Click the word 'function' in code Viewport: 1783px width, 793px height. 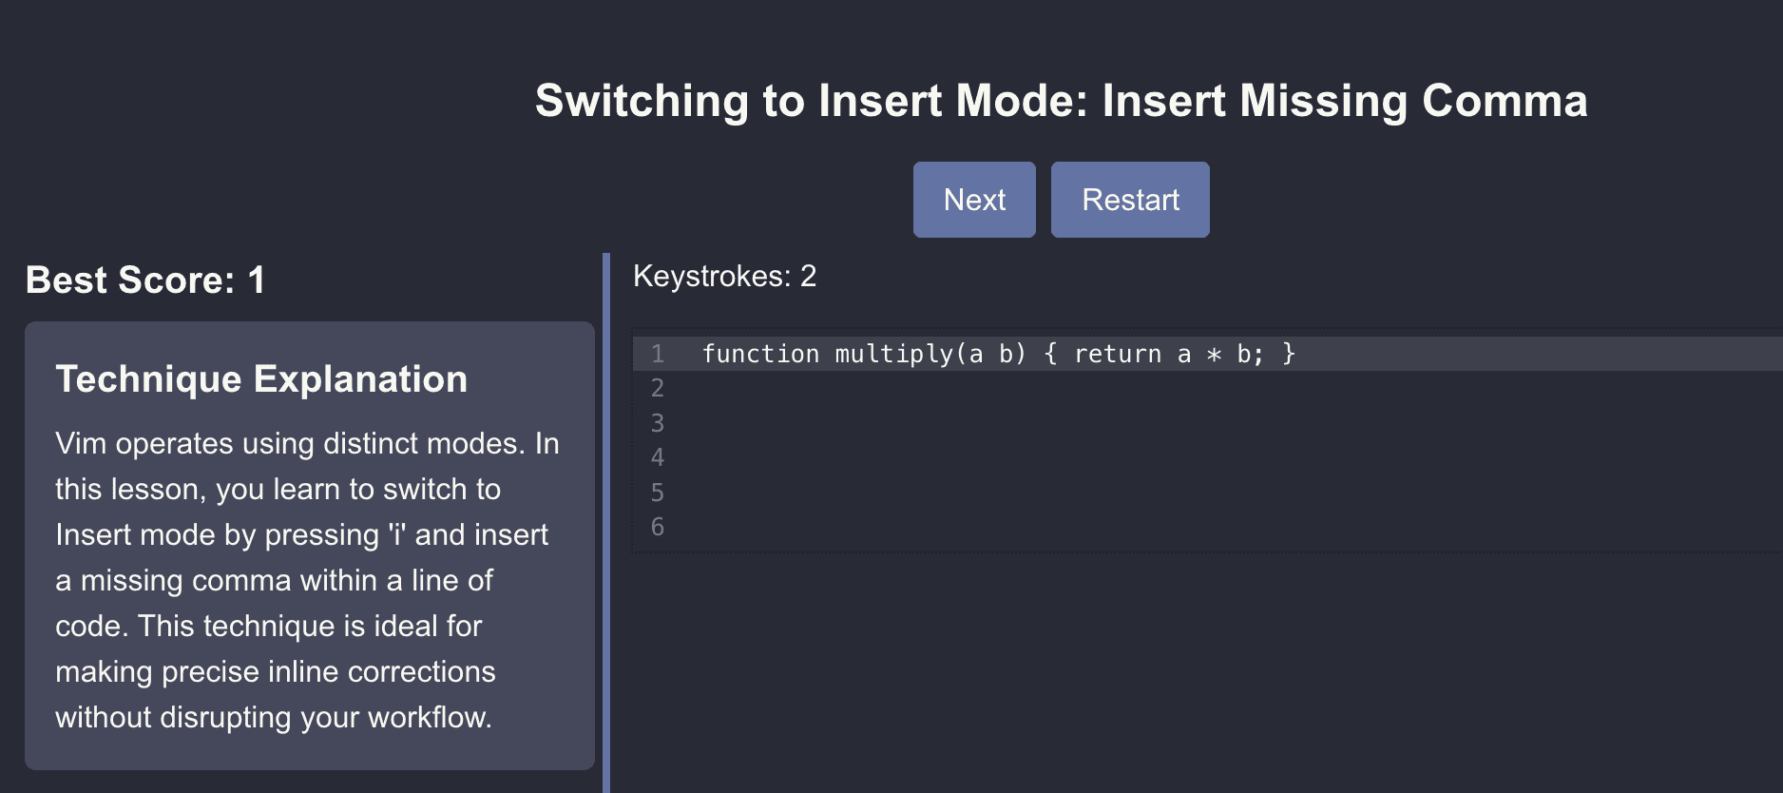point(760,354)
